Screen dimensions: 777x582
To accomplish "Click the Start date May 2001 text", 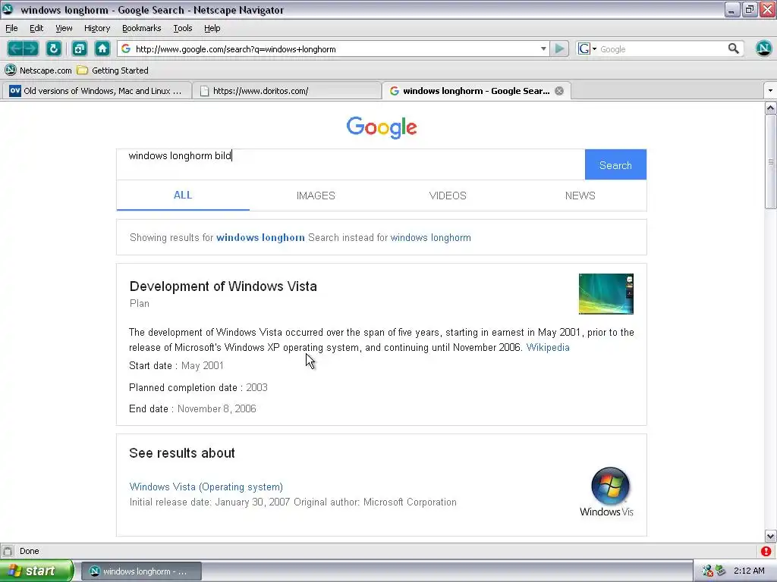I will 176,366.
